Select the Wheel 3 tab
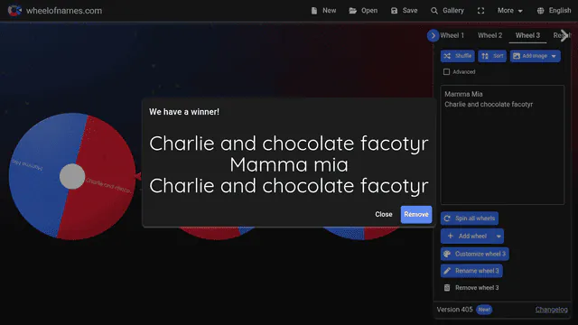The width and height of the screenshot is (578, 325). coord(527,36)
